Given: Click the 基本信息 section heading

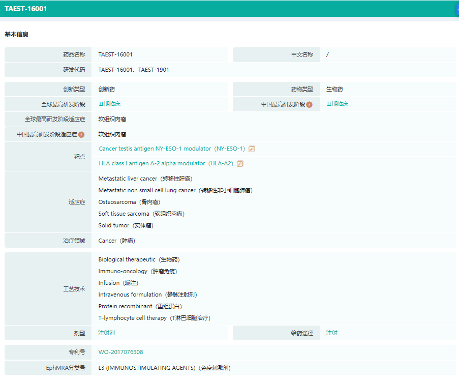Looking at the screenshot, I should (17, 35).
